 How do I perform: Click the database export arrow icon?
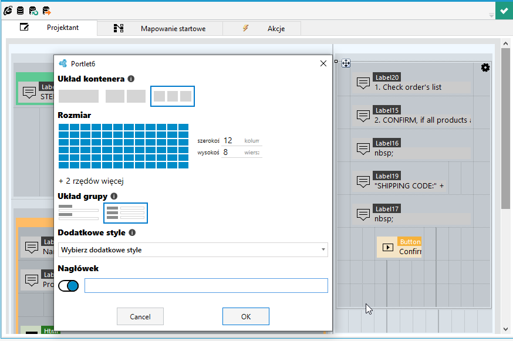pos(47,11)
